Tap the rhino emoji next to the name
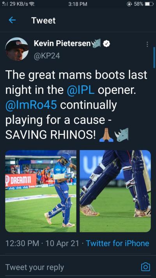The image size is (156, 278). pos(96,43)
